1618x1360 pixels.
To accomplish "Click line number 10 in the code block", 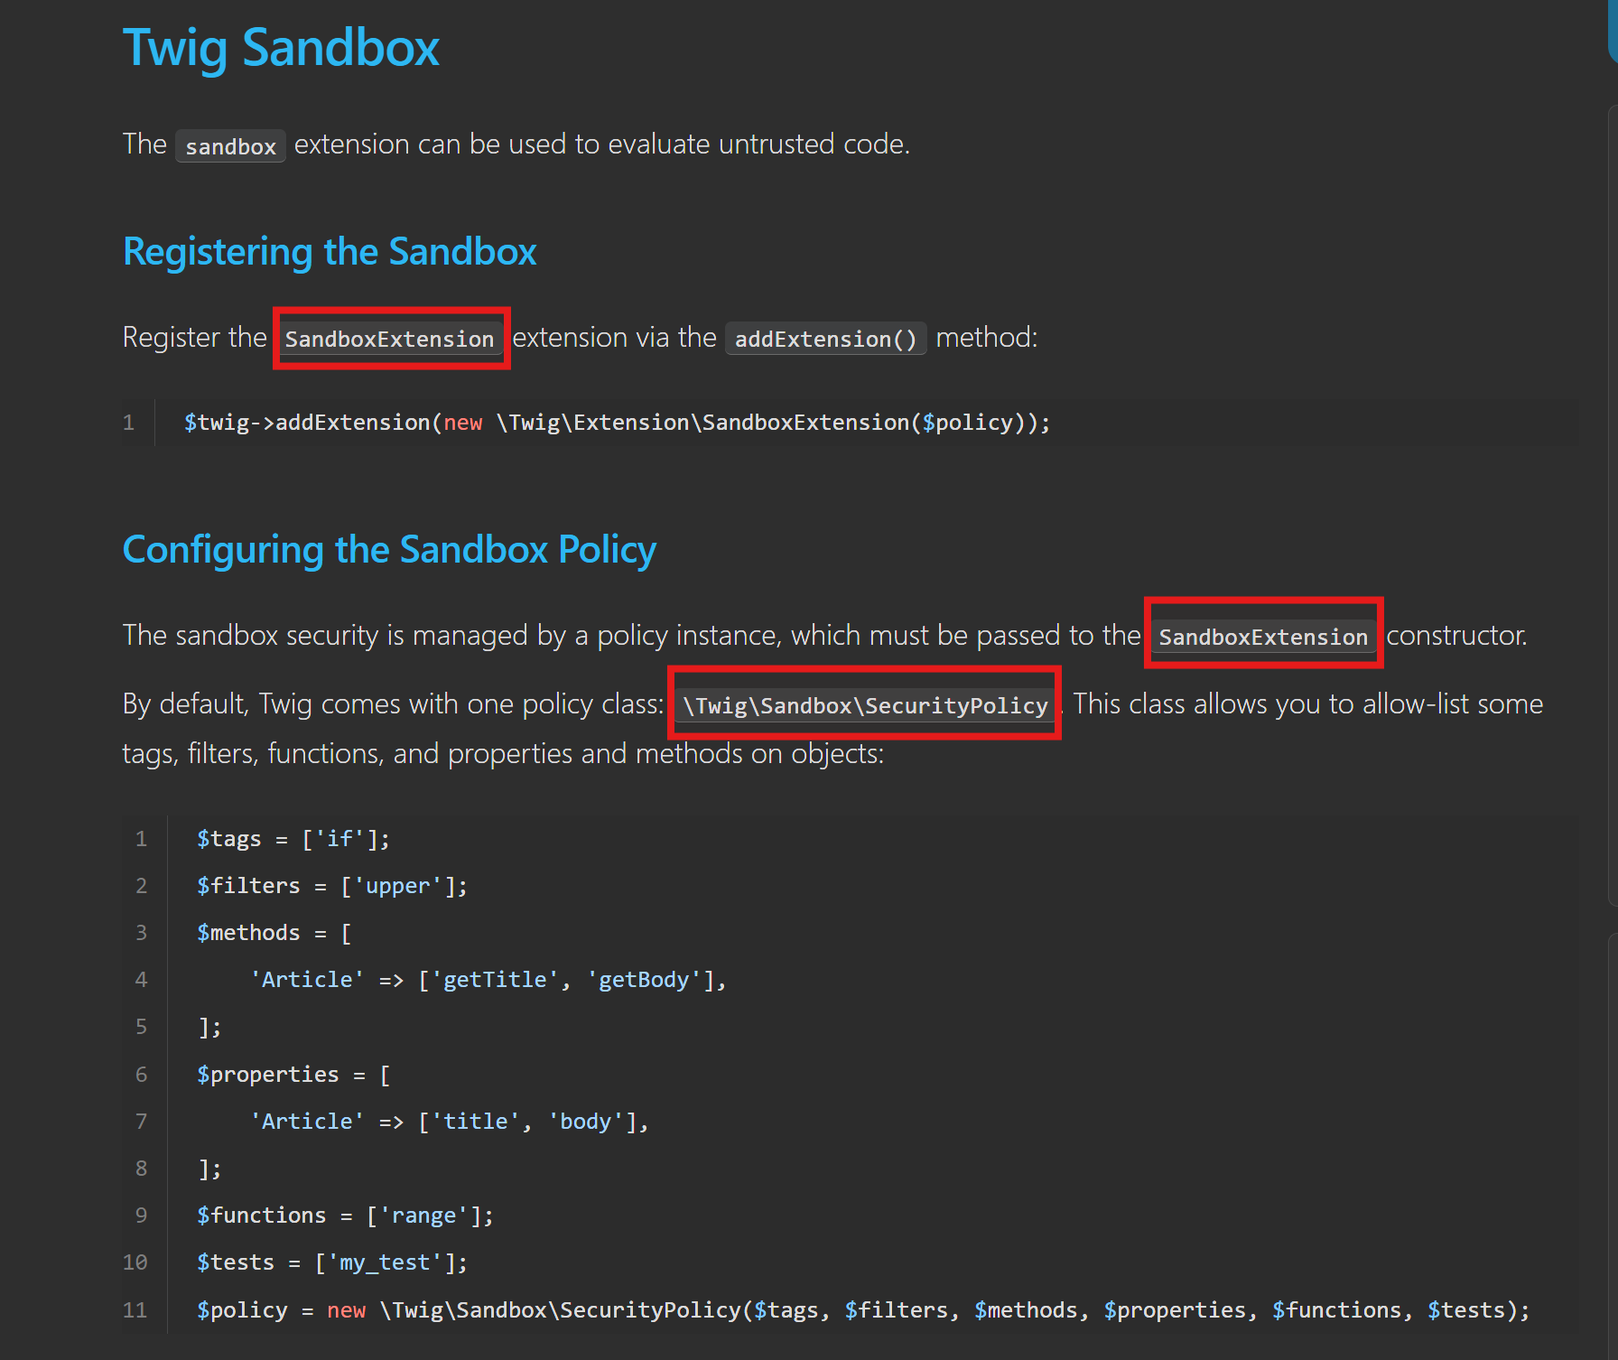I will tap(135, 1262).
